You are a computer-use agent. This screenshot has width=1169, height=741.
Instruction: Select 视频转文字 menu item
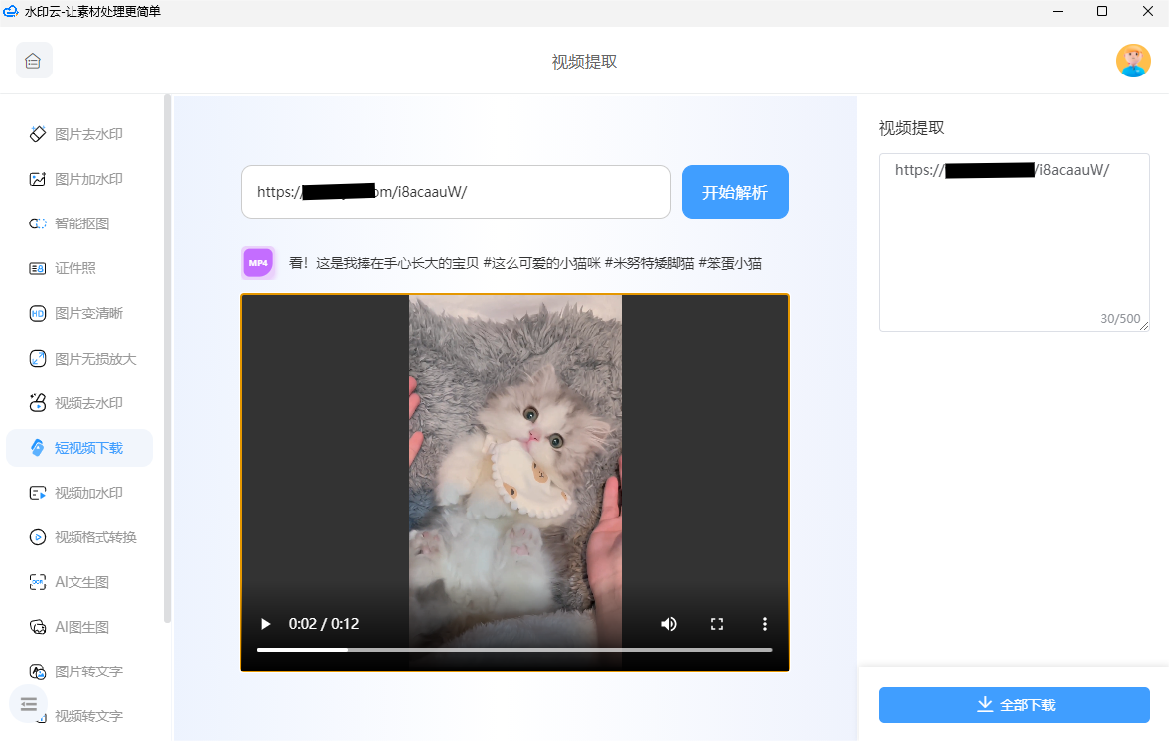tap(88, 716)
